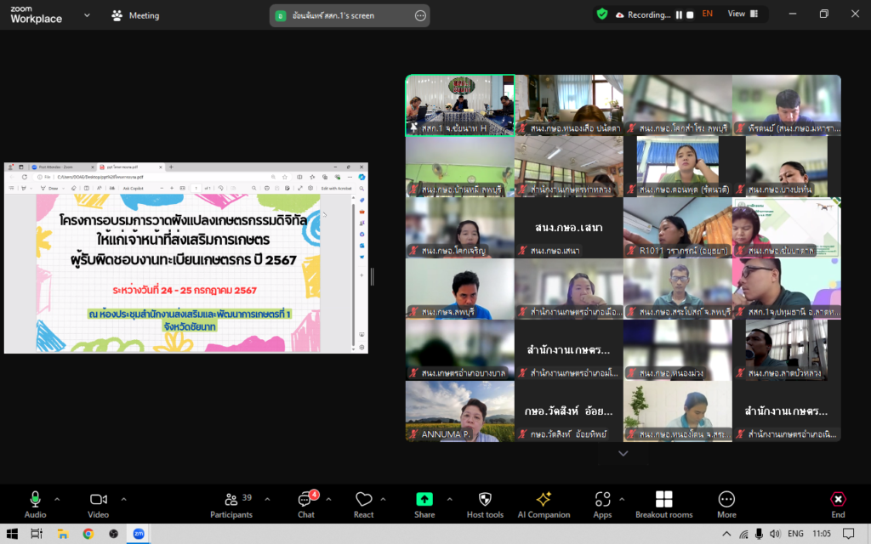Show next page of video gallery

point(623,454)
